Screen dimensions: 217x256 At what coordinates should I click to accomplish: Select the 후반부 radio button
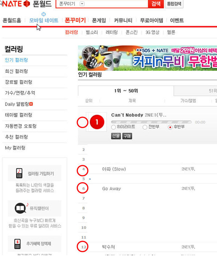pyautogui.click(x=170, y=127)
